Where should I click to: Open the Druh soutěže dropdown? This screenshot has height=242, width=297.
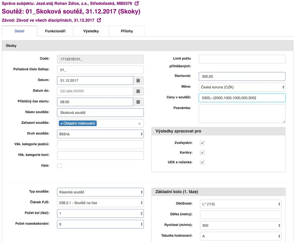pyautogui.click(x=100, y=134)
